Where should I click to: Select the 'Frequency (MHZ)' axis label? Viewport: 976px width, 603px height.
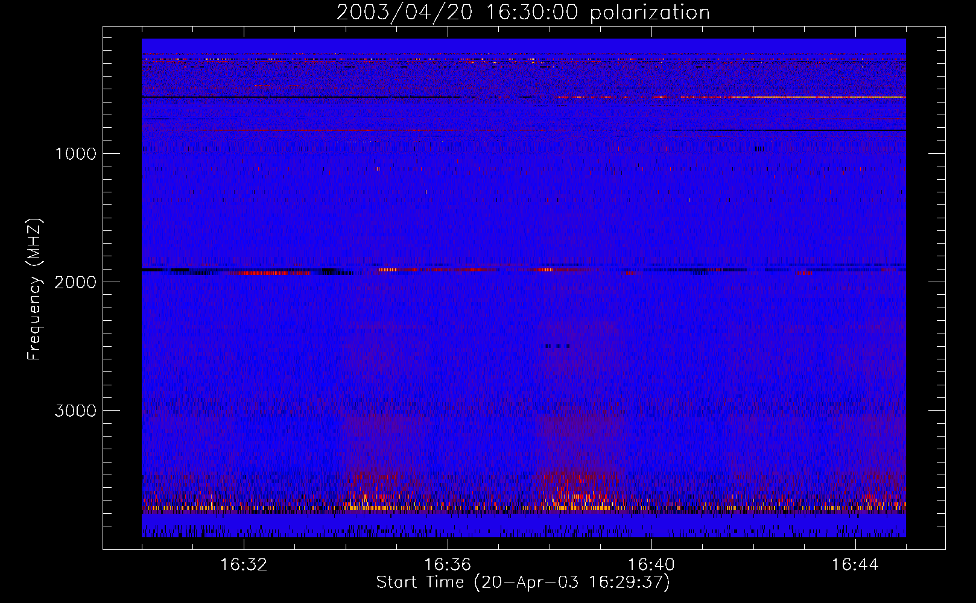[34, 289]
